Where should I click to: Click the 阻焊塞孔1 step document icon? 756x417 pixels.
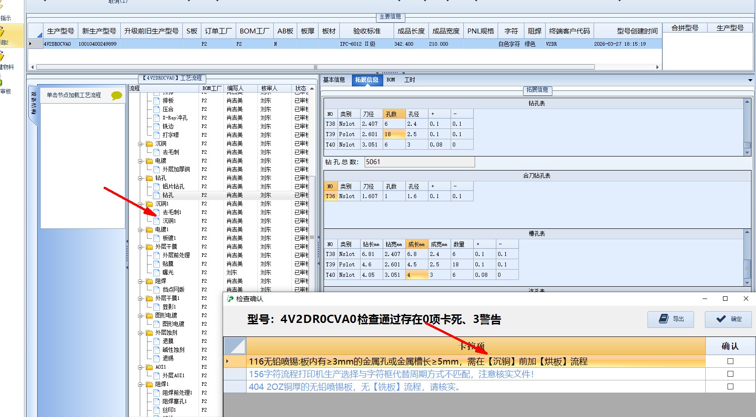pos(157,402)
